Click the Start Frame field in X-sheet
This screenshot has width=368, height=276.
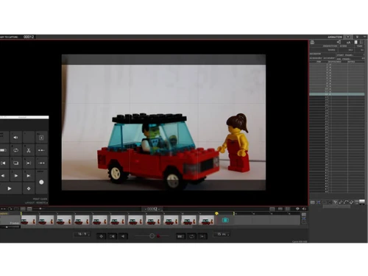point(350,55)
